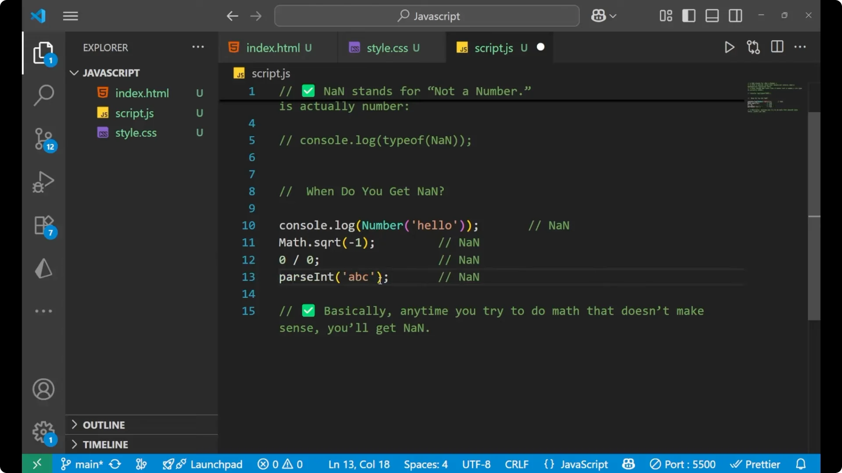Collapse the JAVASCRIPT folder in Explorer
Screen dimensions: 842x473
tap(74, 73)
